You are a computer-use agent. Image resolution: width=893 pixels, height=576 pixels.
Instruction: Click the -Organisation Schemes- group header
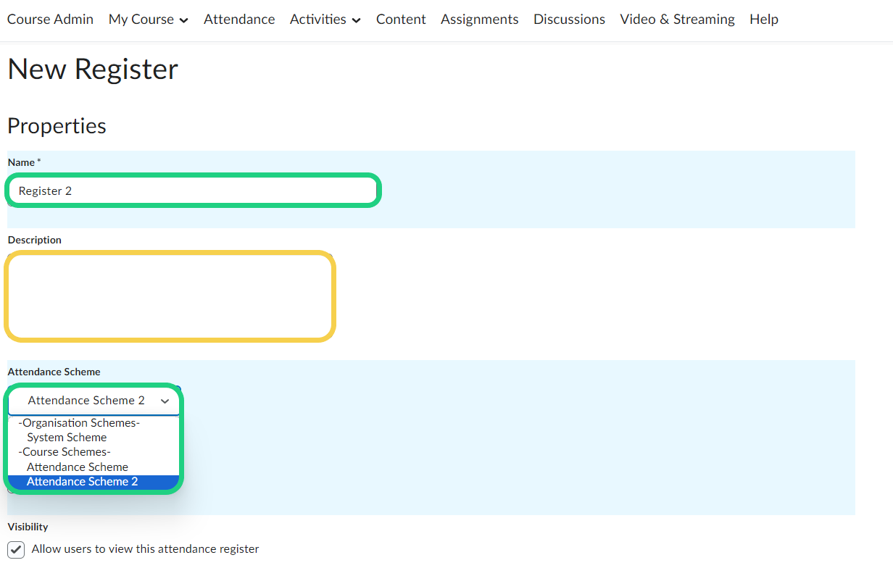click(x=79, y=423)
